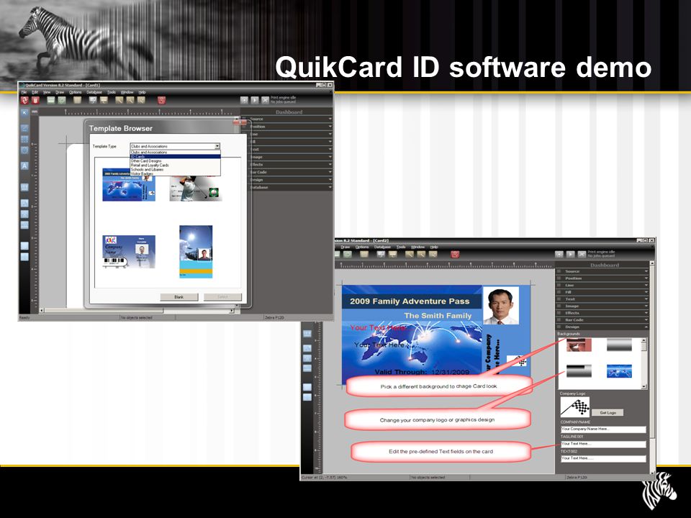This screenshot has height=518, width=691.
Task: Click the Backgrounds list scroll-up arrow
Action: point(643,340)
